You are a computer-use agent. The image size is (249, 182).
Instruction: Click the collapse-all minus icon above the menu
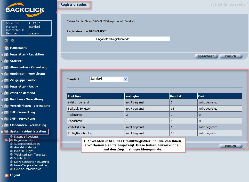tap(12, 40)
